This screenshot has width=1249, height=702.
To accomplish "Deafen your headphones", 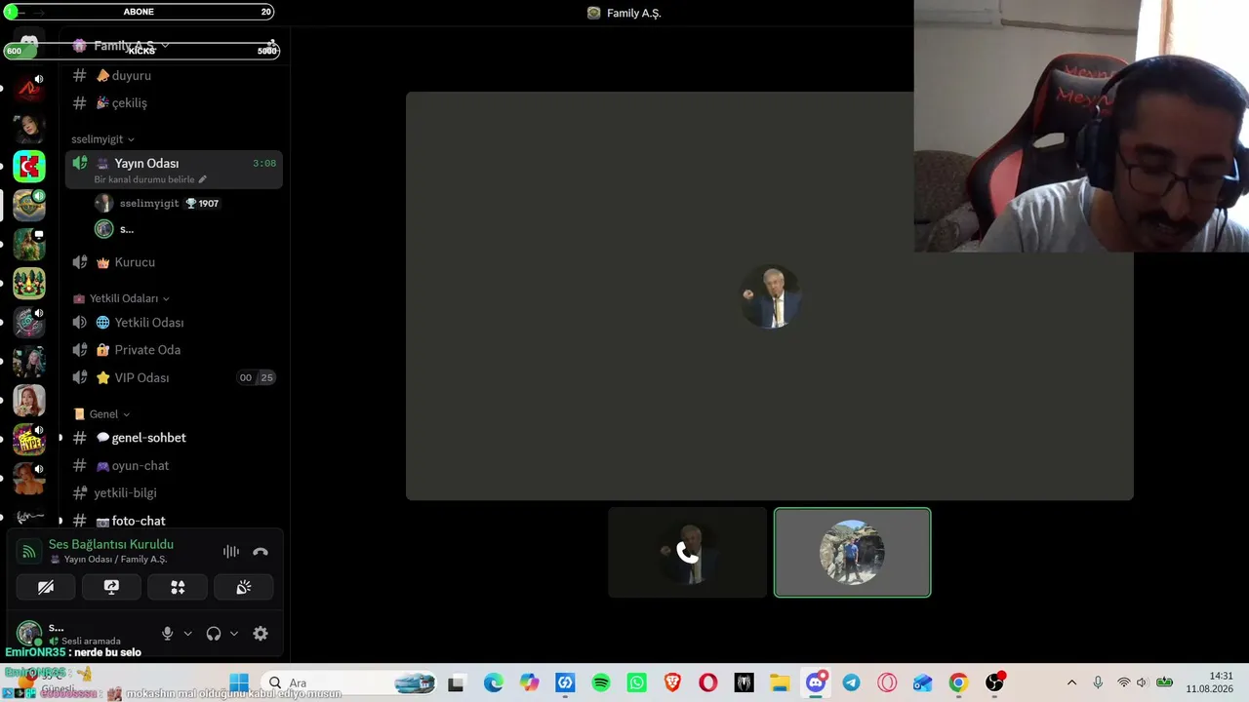I will pos(214,634).
